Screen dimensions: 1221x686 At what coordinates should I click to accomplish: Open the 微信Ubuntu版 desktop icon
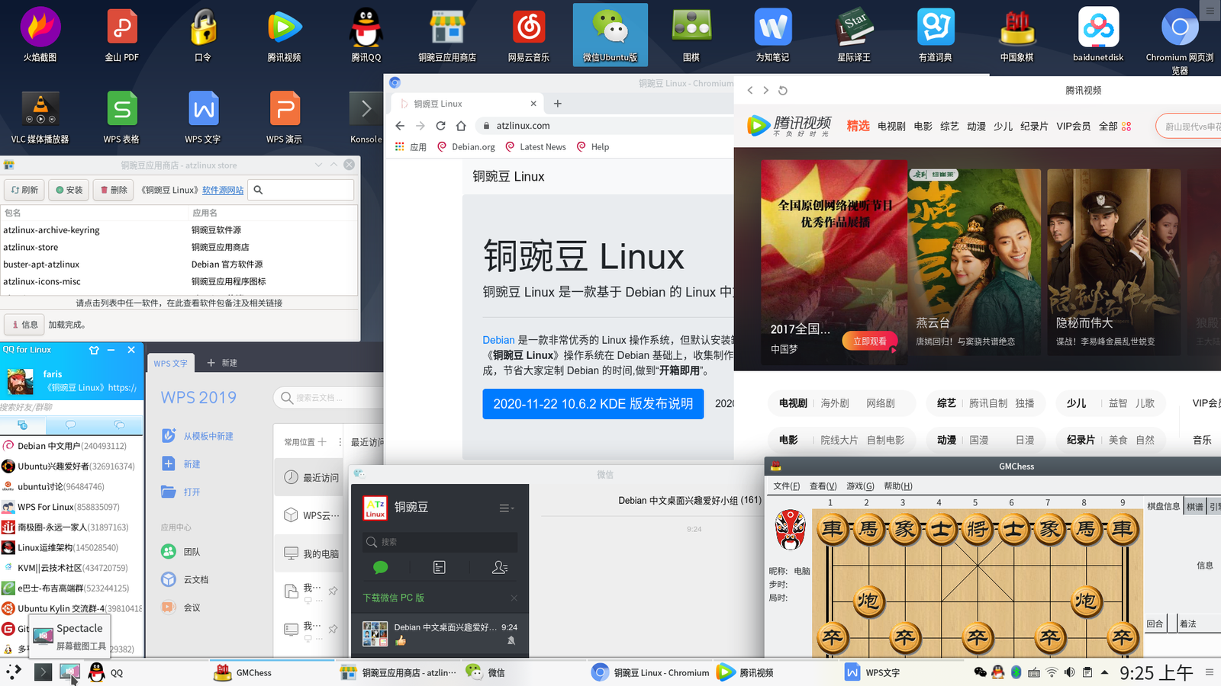click(x=610, y=34)
